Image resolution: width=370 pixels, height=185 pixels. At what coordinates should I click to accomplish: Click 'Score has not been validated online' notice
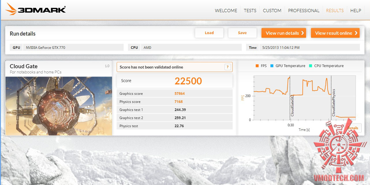click(x=174, y=67)
